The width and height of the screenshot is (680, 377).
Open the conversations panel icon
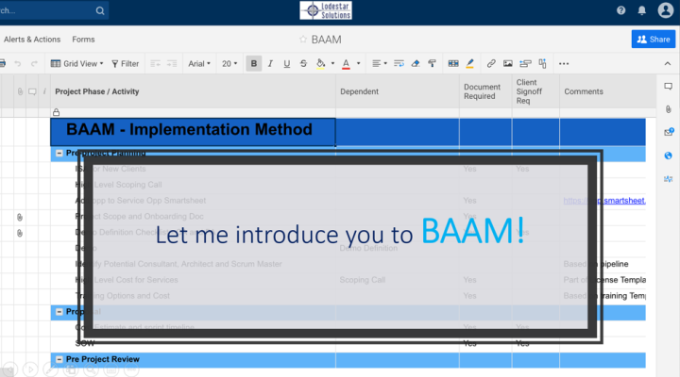(669, 87)
